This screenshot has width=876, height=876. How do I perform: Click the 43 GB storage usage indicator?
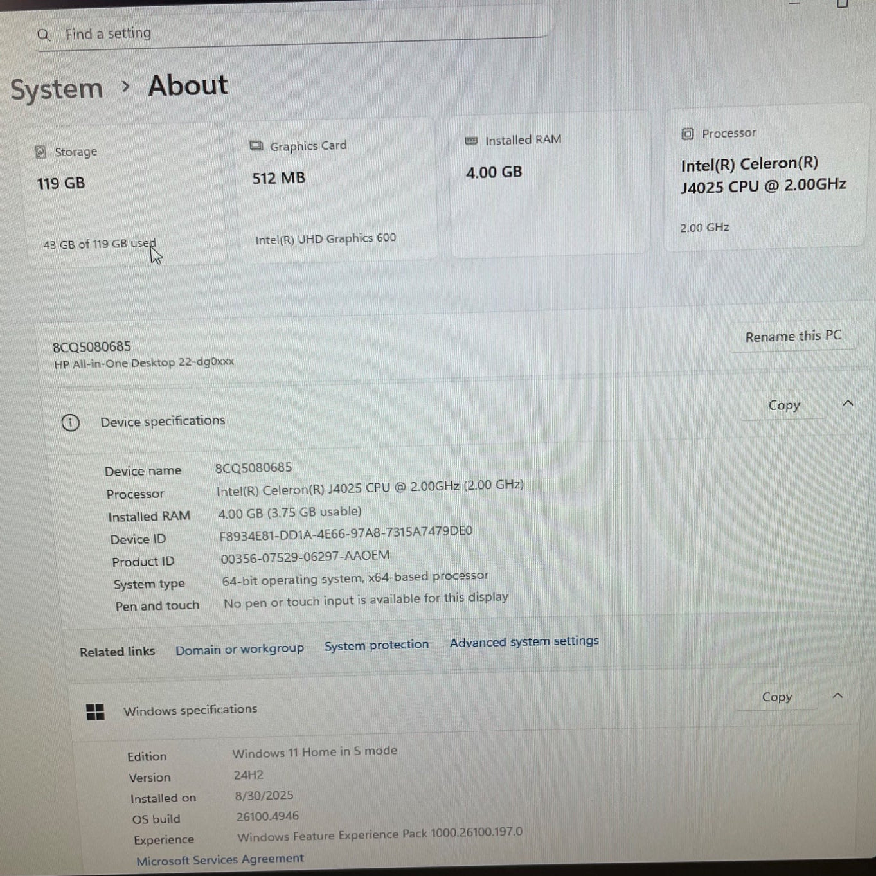99,244
